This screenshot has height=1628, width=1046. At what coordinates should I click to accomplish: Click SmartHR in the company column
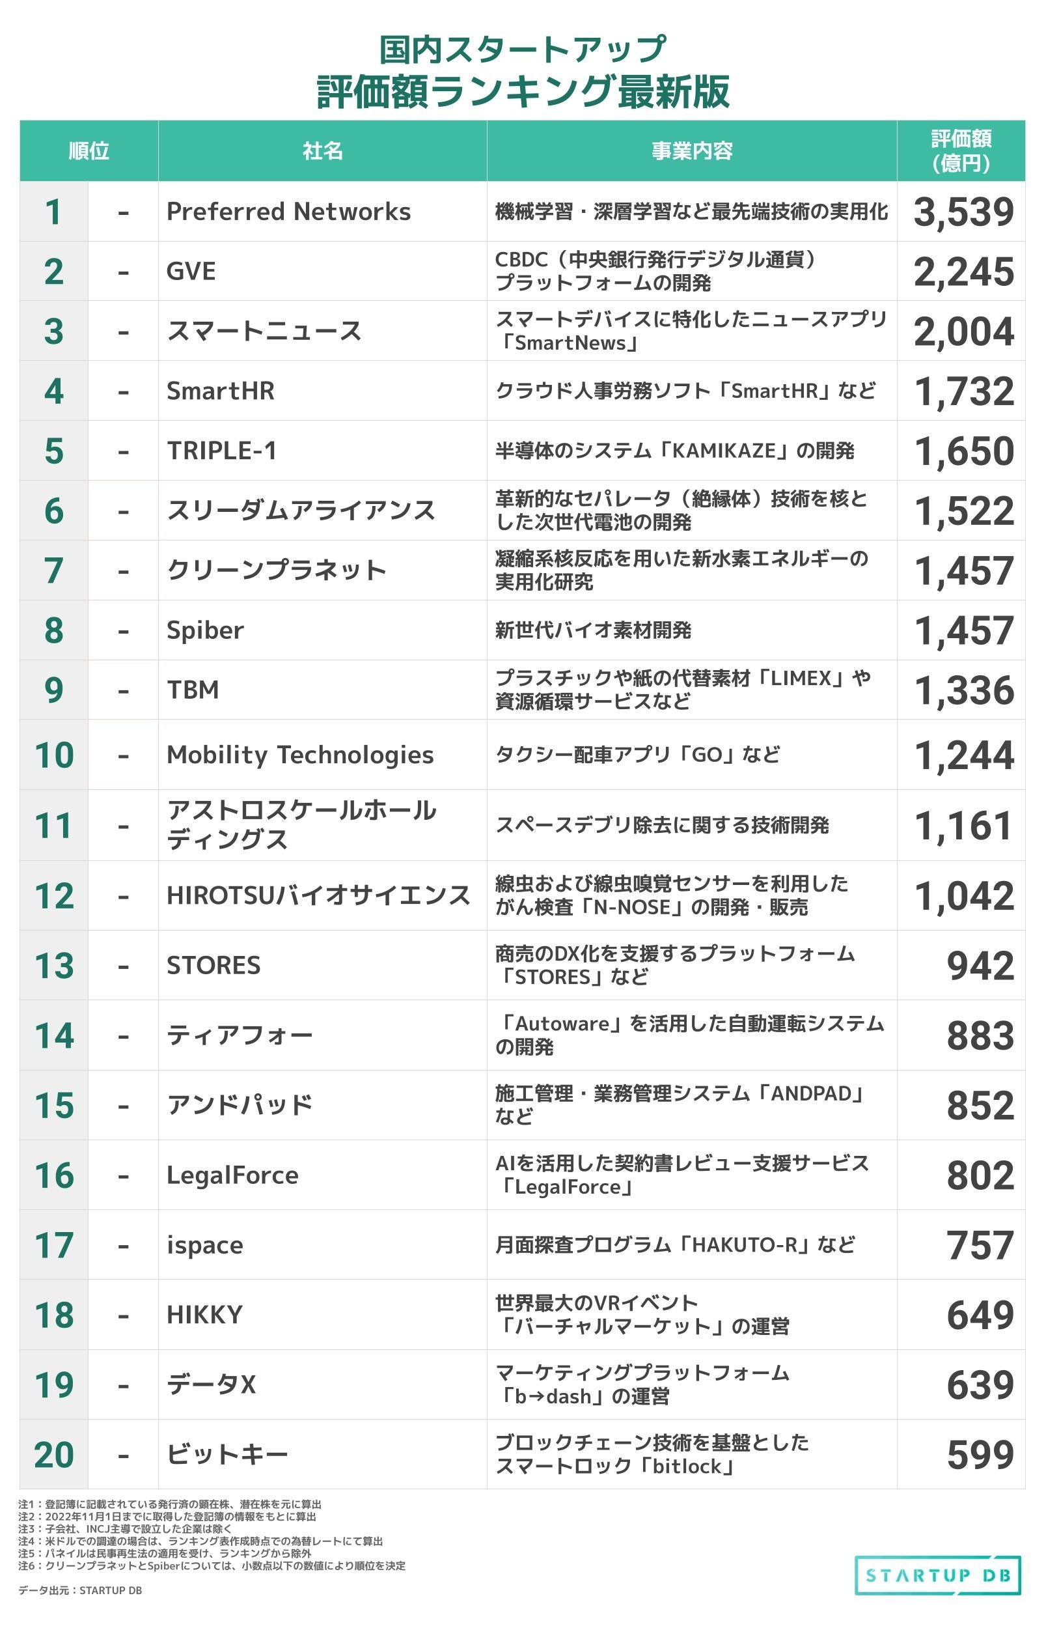click(220, 391)
